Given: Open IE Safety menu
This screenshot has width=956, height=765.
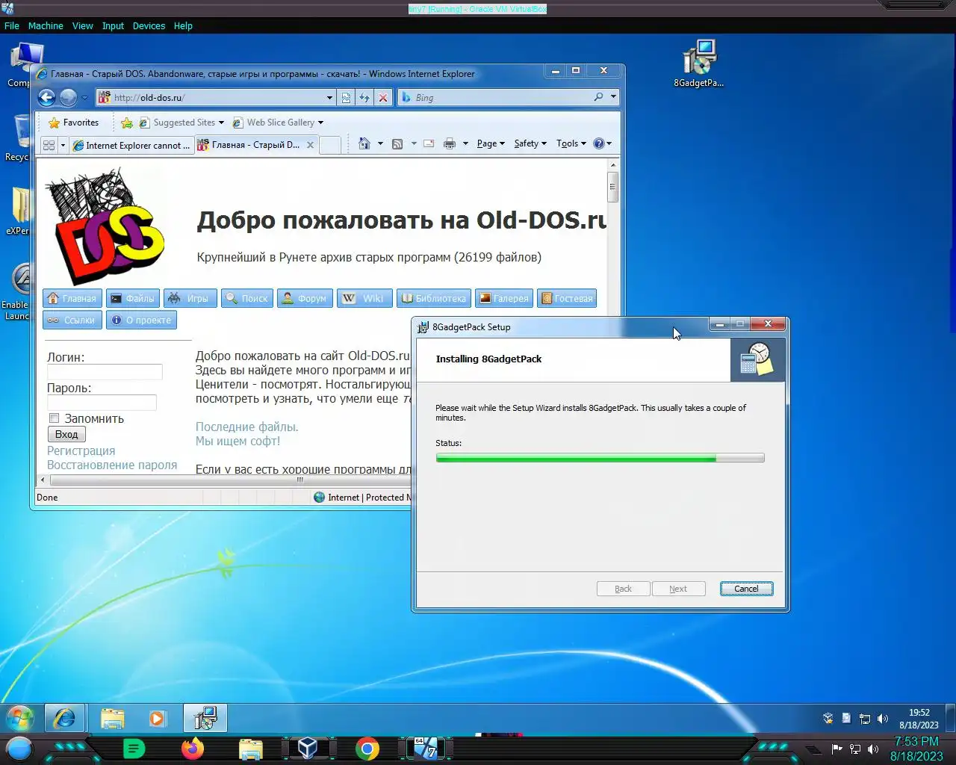Looking at the screenshot, I should point(530,143).
